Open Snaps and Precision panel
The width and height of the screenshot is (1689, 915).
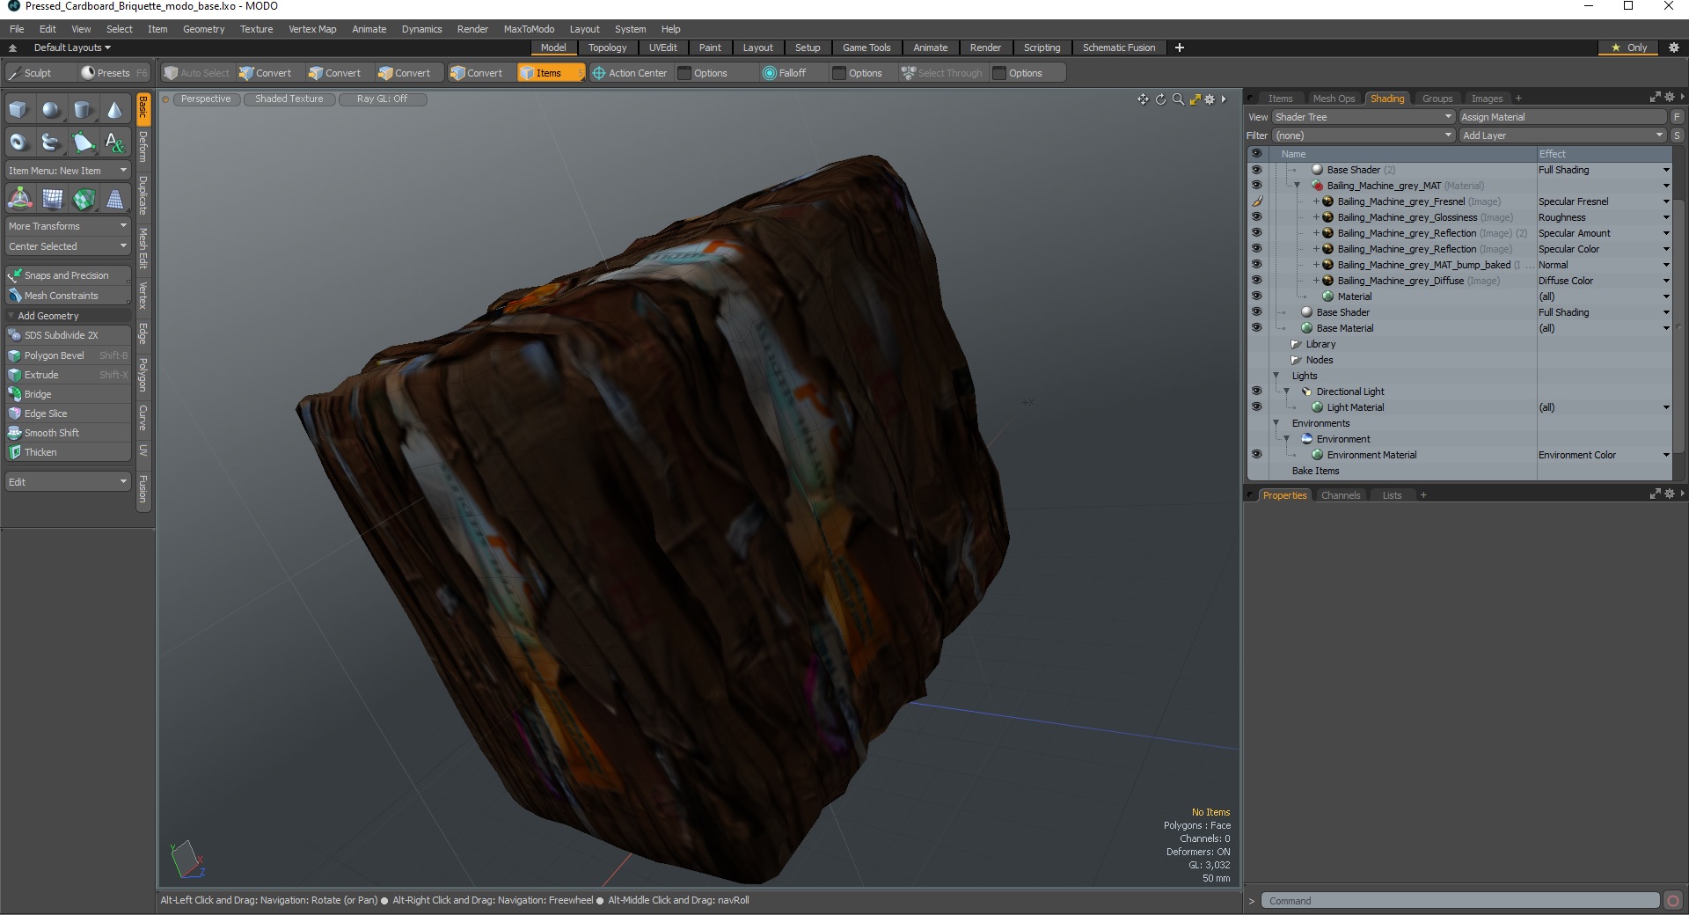[x=68, y=275]
